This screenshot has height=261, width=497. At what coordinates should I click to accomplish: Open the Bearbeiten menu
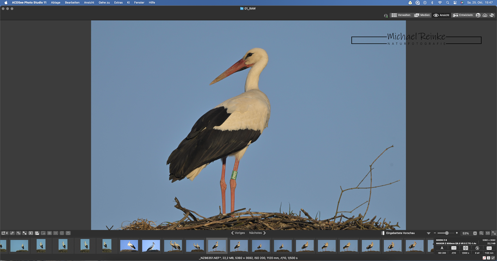click(72, 2)
